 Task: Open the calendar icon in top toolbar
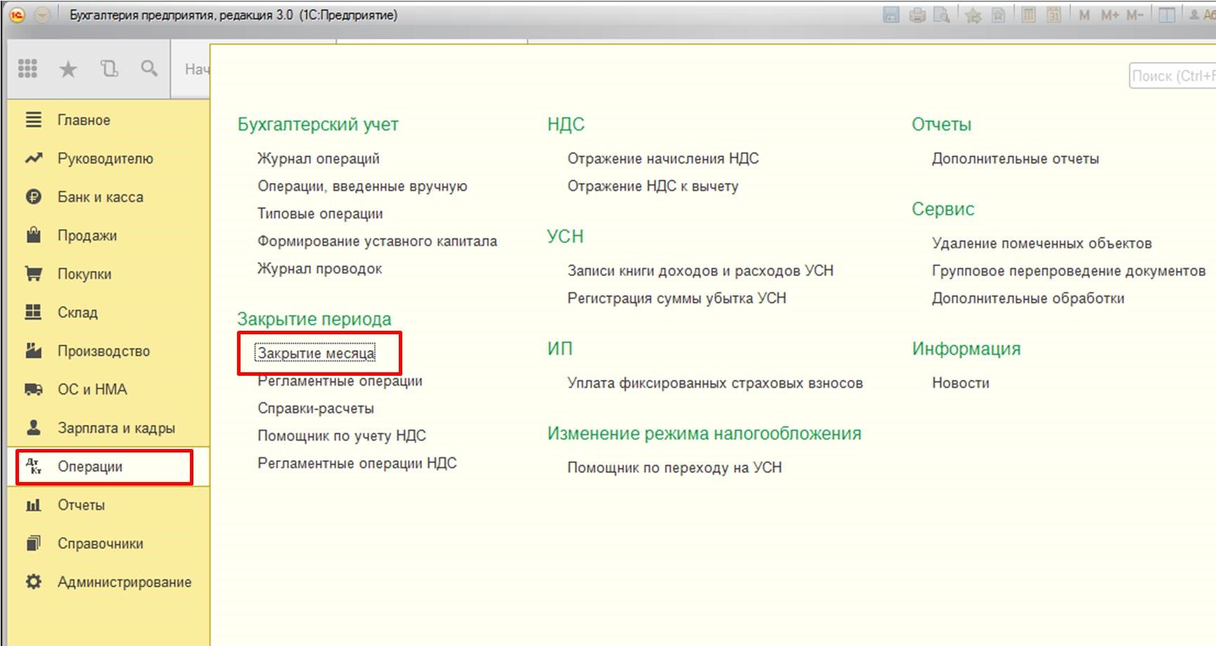pos(1054,15)
